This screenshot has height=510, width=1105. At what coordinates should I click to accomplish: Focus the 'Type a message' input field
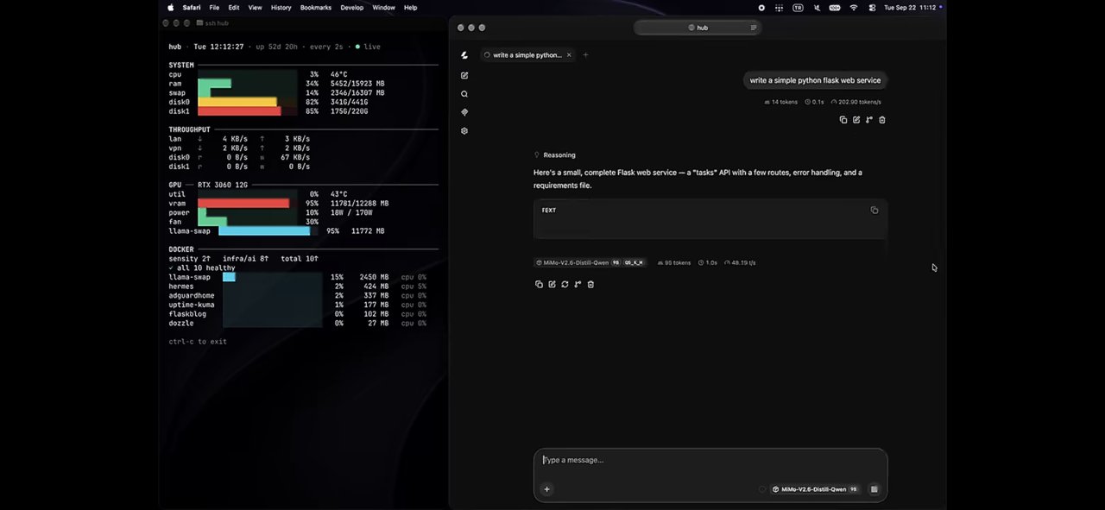[710, 460]
